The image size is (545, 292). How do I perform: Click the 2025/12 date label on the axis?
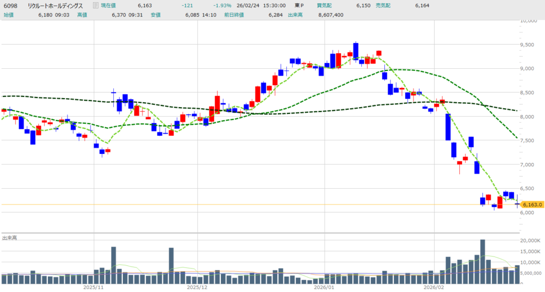197,287
